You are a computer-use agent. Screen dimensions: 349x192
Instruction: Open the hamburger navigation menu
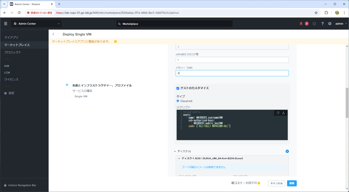6,24
